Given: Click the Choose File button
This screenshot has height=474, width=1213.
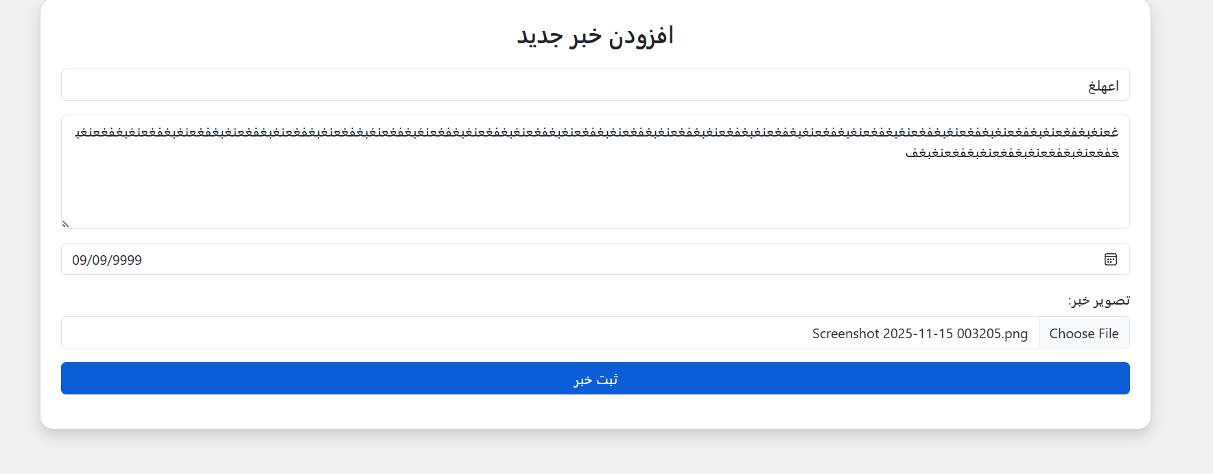Looking at the screenshot, I should coord(1083,333).
